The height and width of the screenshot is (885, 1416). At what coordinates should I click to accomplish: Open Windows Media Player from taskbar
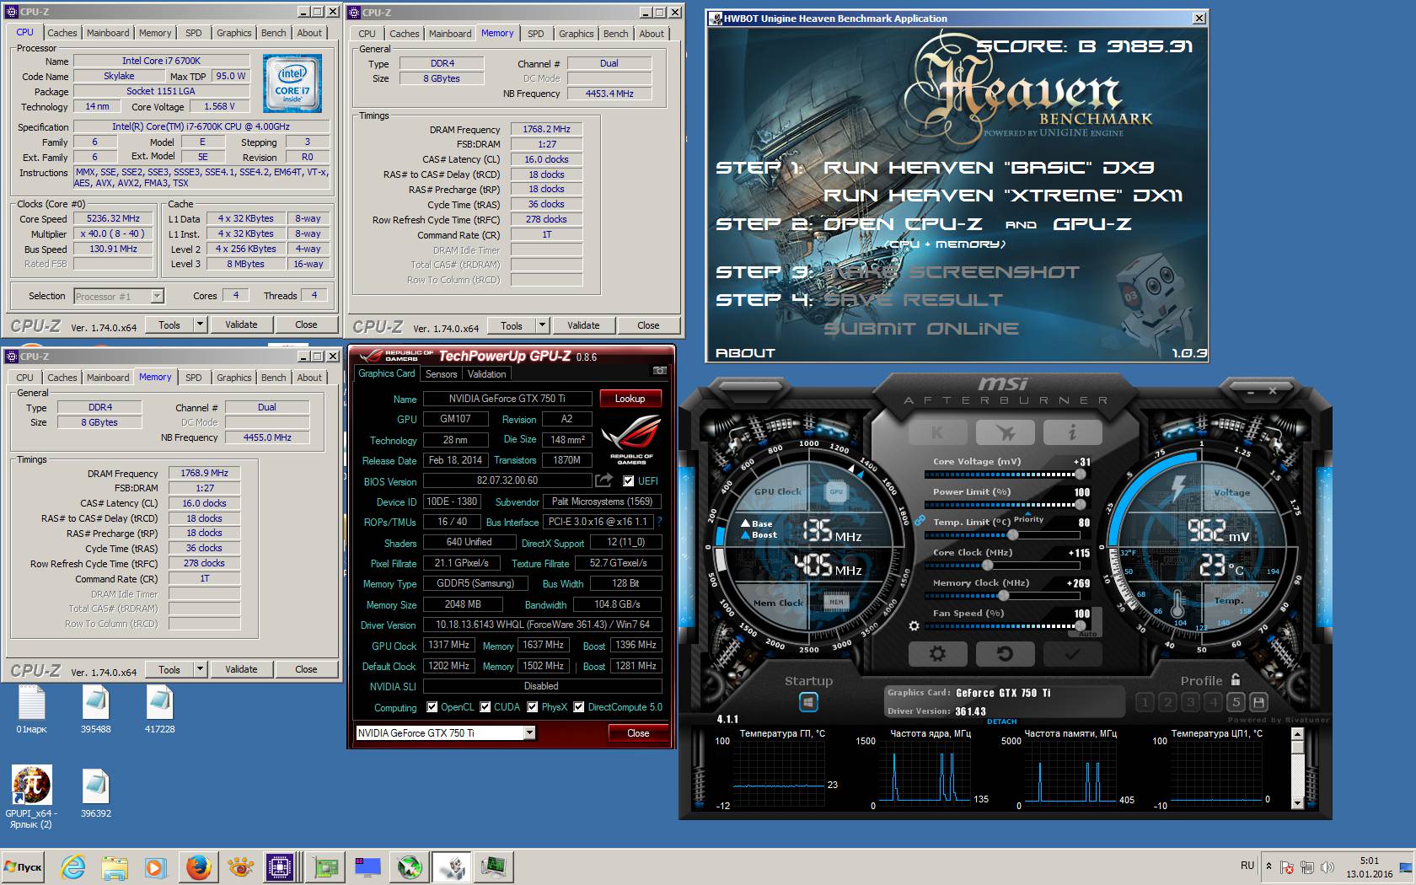pyautogui.click(x=156, y=866)
